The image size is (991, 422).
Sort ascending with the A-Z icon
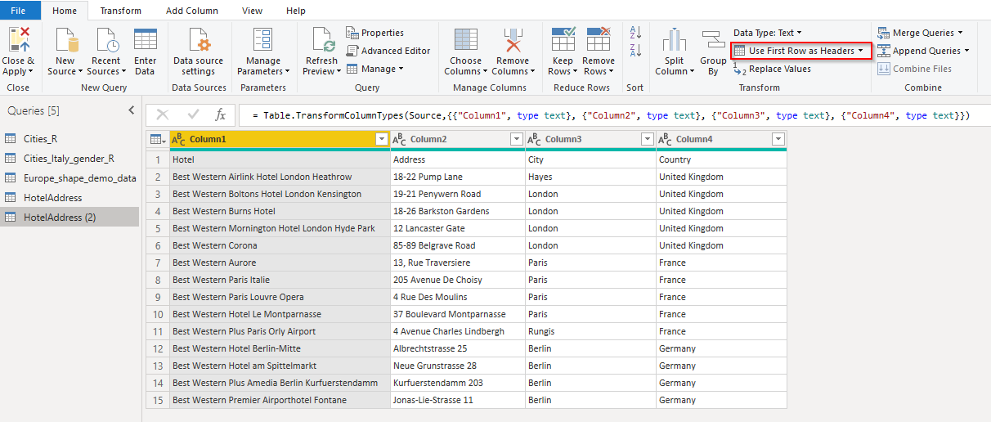pyautogui.click(x=635, y=33)
